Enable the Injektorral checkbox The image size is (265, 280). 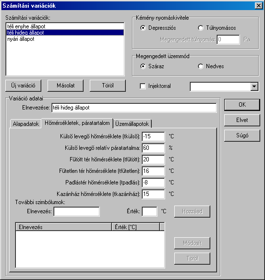tap(143, 86)
